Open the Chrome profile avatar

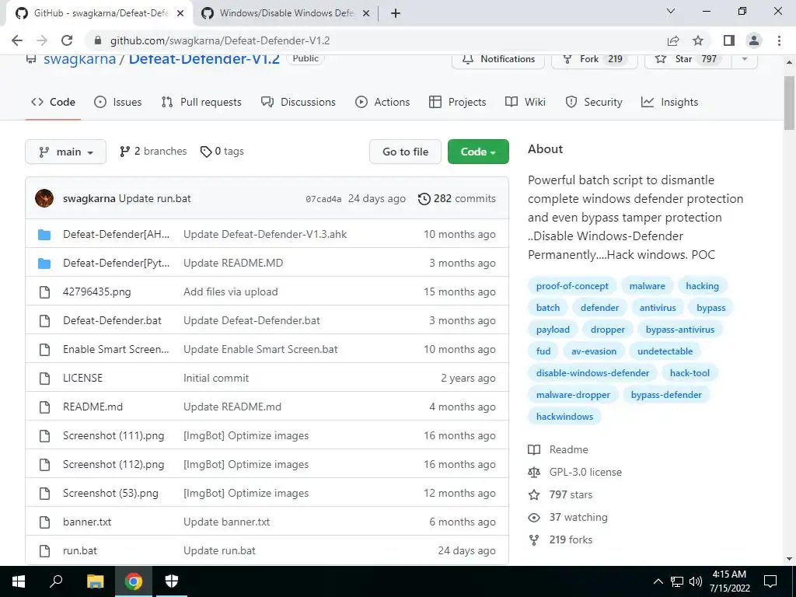point(754,40)
